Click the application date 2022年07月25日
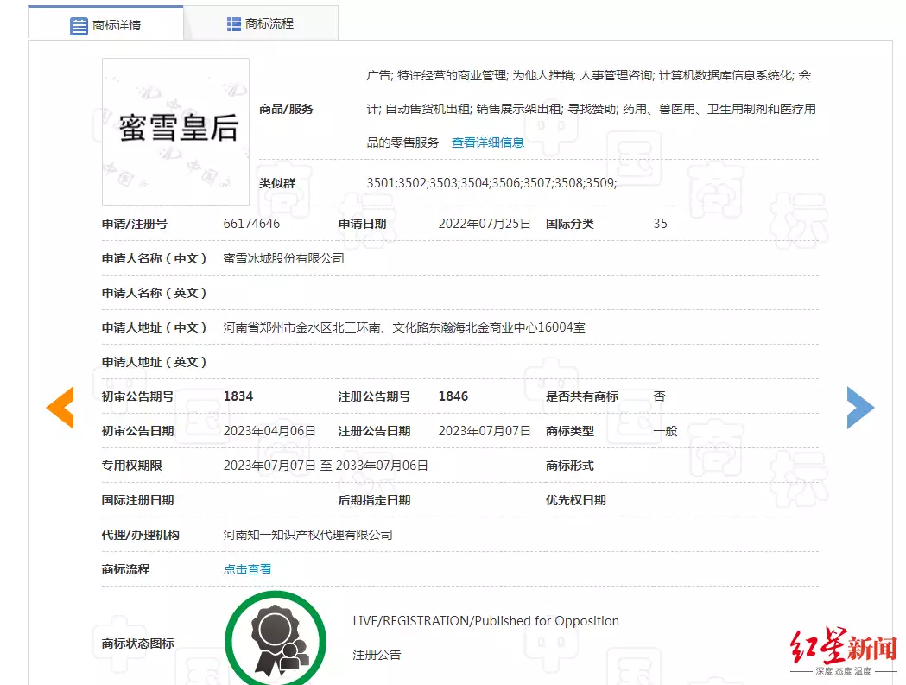The height and width of the screenshot is (685, 906). point(485,224)
